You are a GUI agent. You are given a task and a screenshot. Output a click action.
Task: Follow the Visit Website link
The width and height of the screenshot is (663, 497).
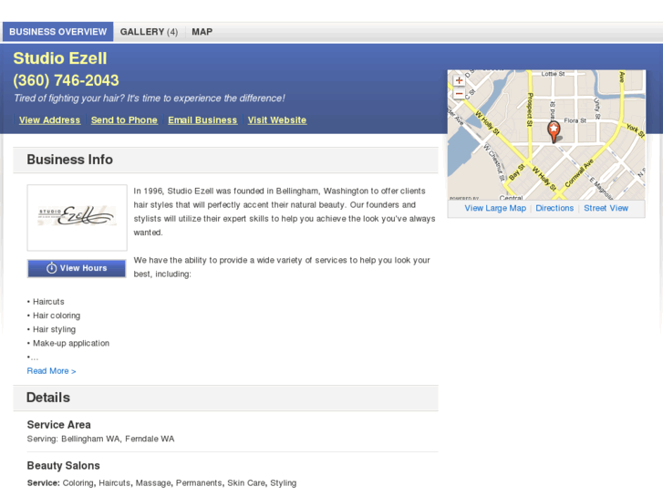pyautogui.click(x=277, y=120)
